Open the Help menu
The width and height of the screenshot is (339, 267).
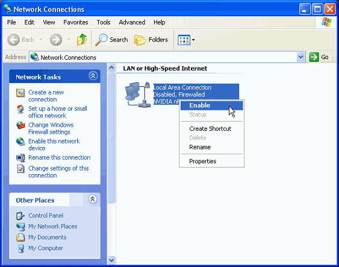[160, 22]
